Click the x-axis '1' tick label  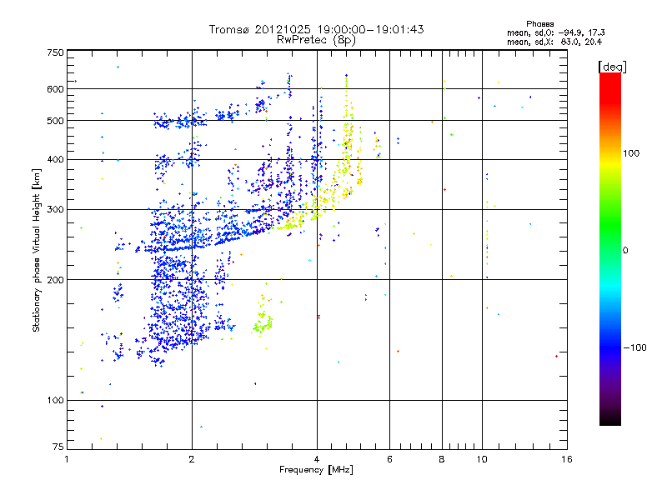tap(67, 459)
